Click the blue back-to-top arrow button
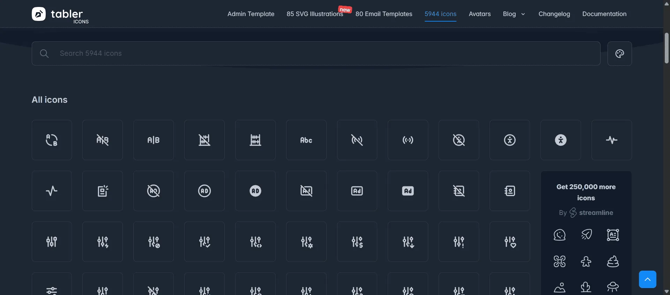The height and width of the screenshot is (295, 670). coord(648,279)
